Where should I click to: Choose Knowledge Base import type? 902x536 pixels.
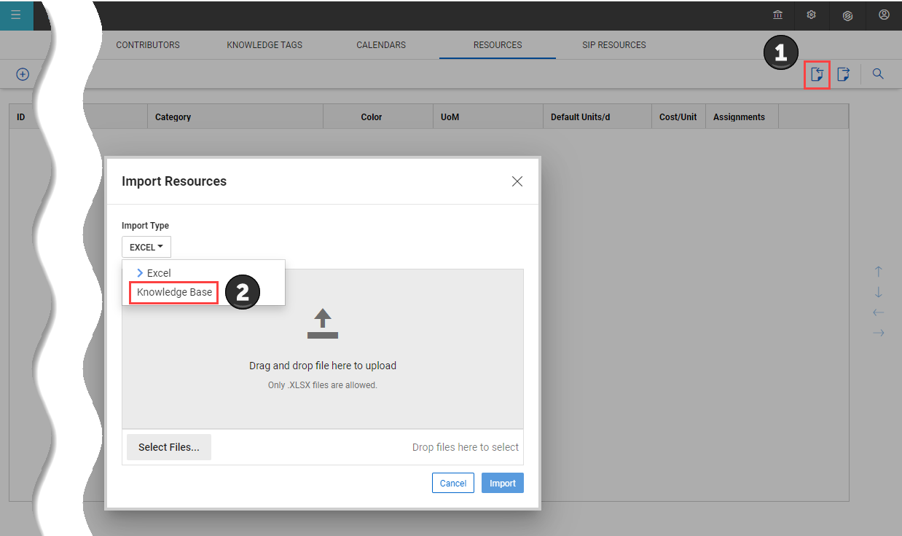click(x=174, y=292)
